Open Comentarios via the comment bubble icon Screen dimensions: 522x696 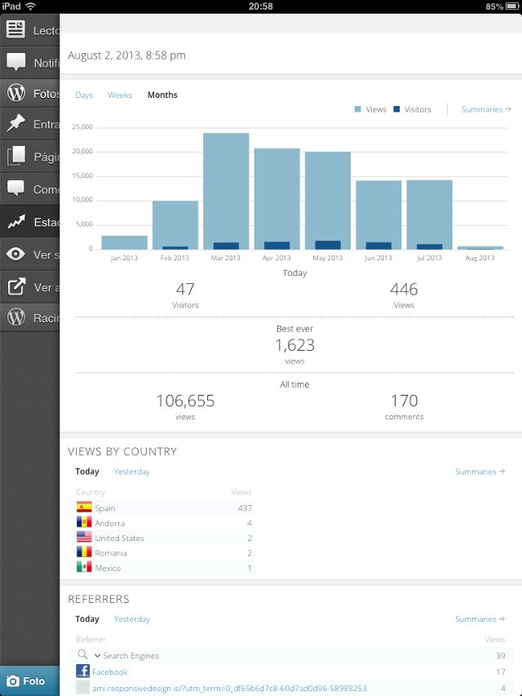(16, 188)
